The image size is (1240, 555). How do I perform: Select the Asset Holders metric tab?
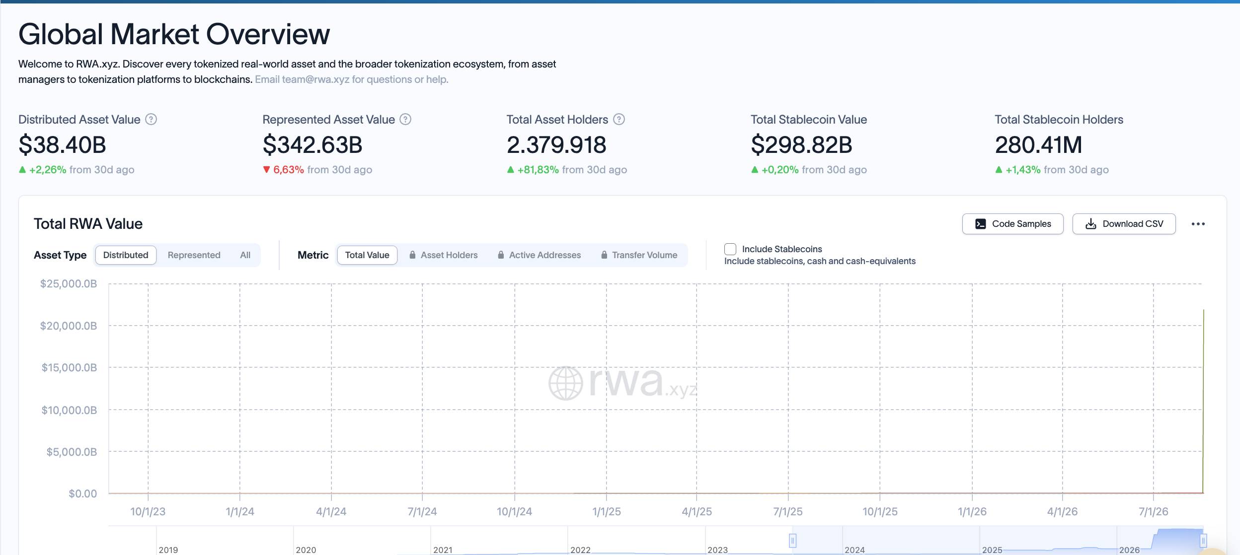(444, 255)
